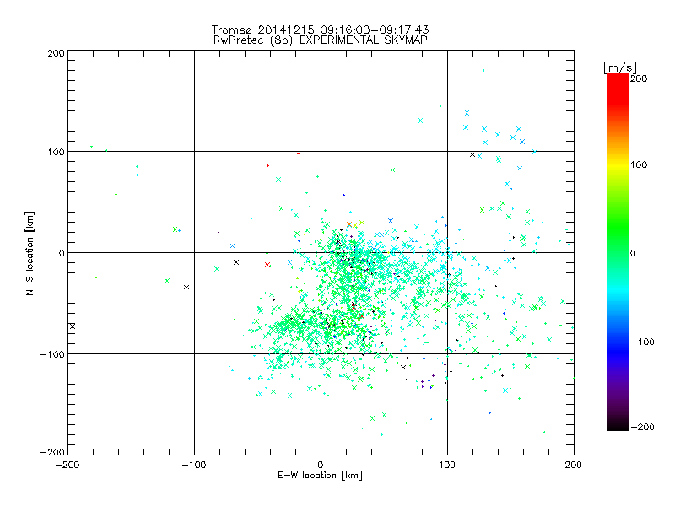Image resolution: width=675 pixels, height=506 pixels.
Task: Click the 'E-W location [km]' axis label
Action: (x=320, y=476)
